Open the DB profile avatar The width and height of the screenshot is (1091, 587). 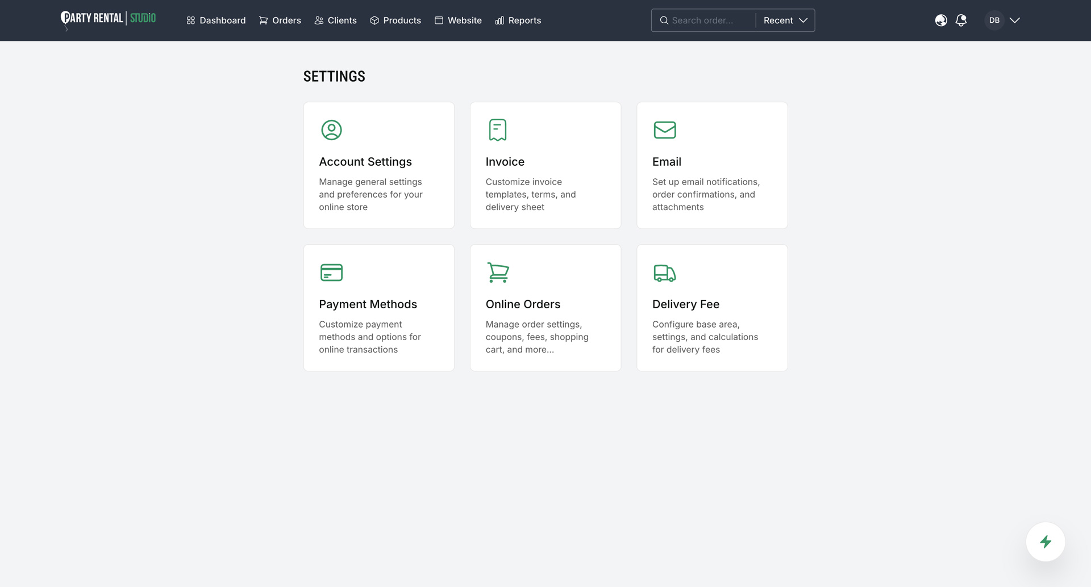(994, 20)
